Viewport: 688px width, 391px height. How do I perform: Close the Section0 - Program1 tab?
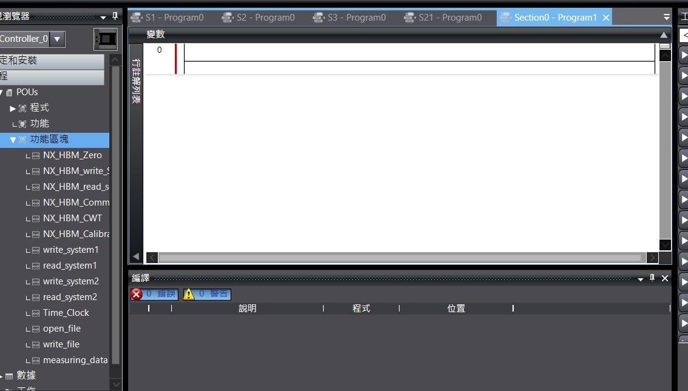pyautogui.click(x=605, y=18)
